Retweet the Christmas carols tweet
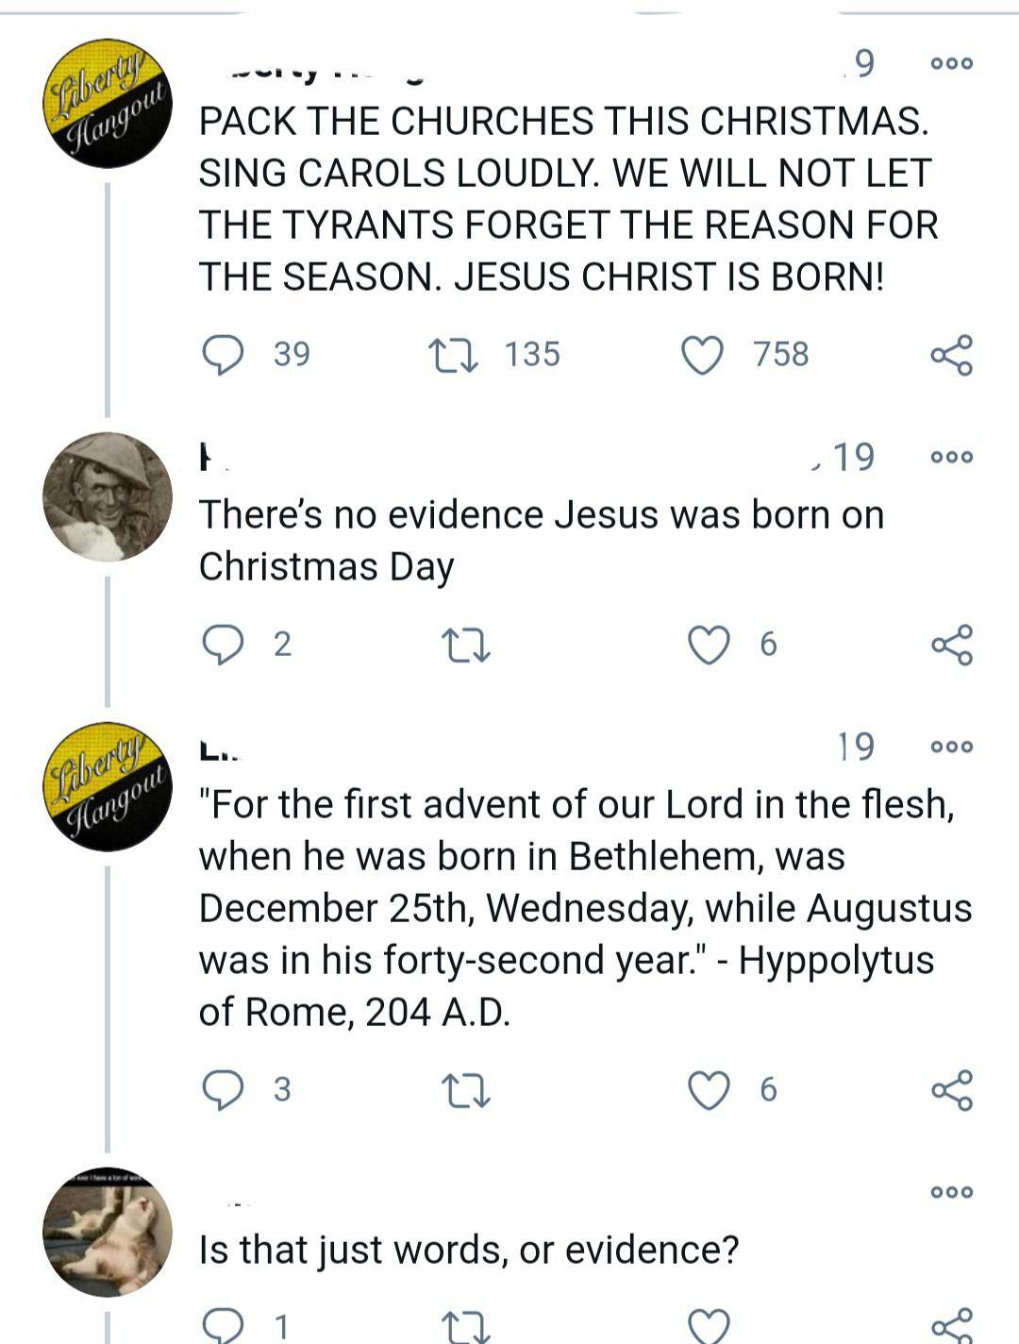 458,354
